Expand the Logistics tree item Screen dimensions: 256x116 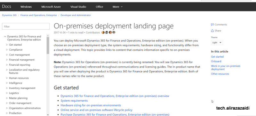[7, 93]
